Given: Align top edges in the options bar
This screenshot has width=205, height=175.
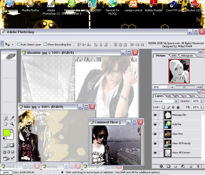Looking at the screenshot, I should [79, 45].
